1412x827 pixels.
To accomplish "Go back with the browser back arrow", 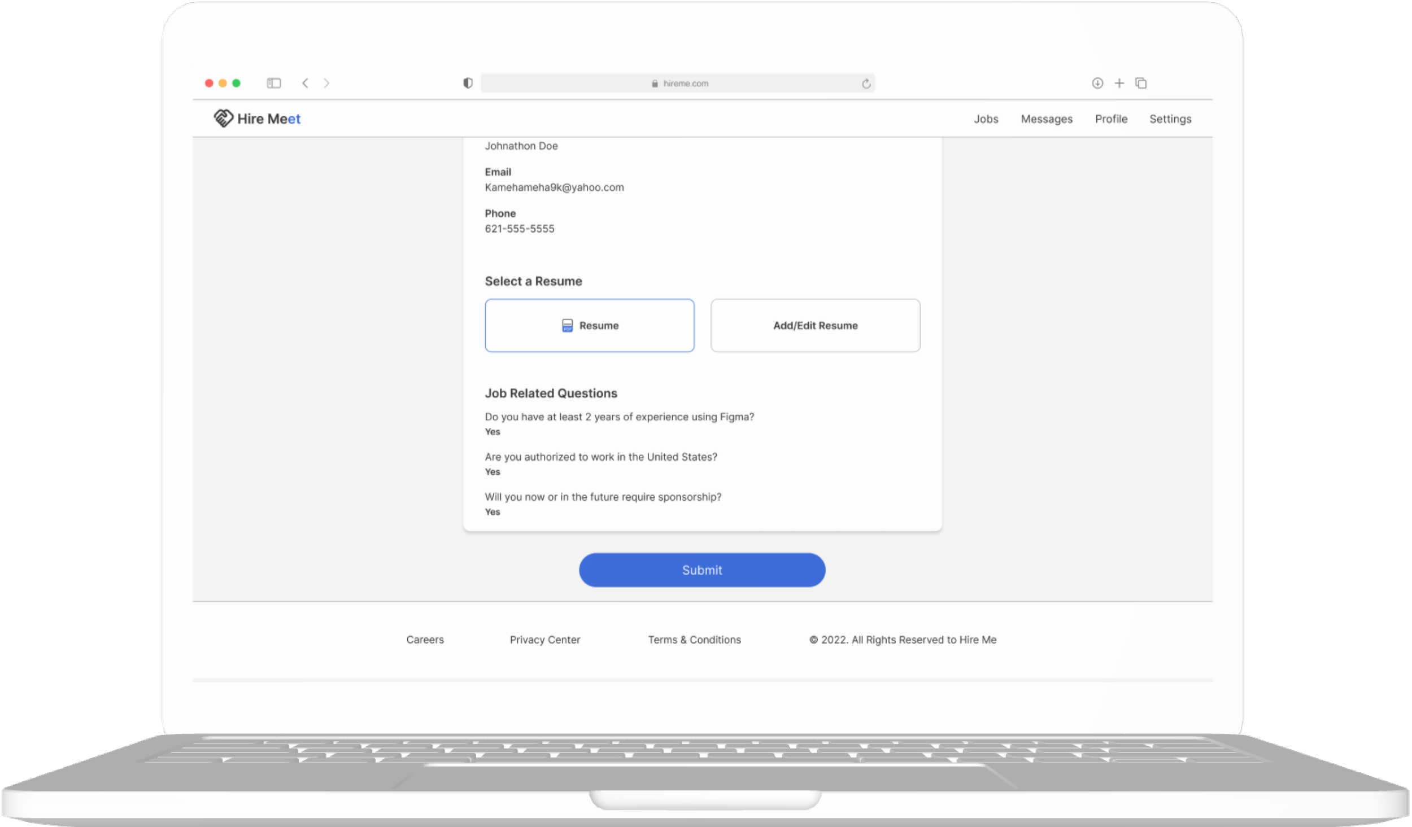I will tap(305, 83).
